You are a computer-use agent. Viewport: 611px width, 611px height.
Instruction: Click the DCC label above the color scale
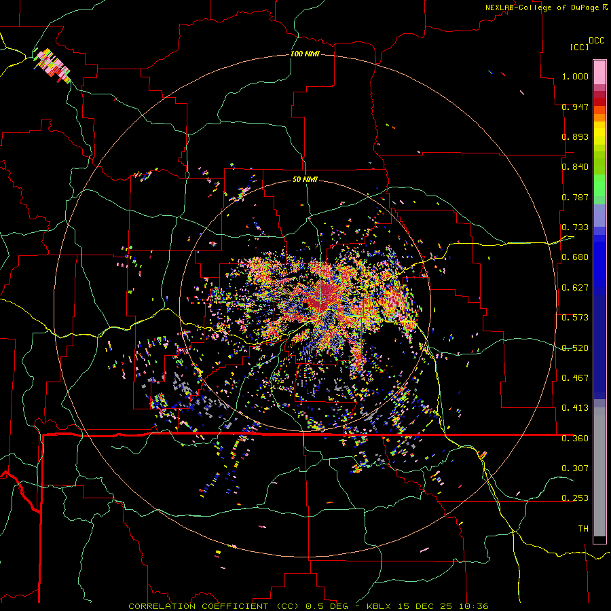pos(596,41)
